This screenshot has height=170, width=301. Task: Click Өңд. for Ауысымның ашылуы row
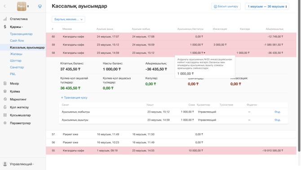pos(277,120)
